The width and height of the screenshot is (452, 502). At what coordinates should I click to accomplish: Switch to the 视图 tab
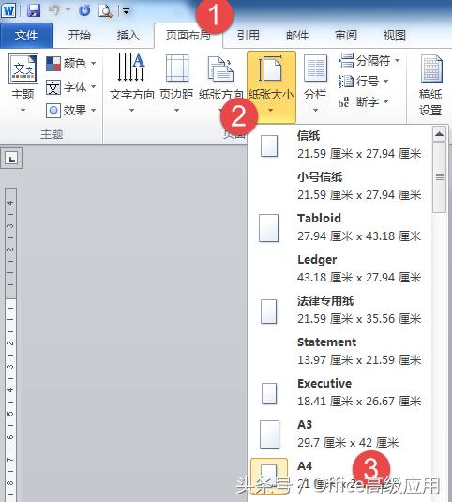[x=395, y=36]
